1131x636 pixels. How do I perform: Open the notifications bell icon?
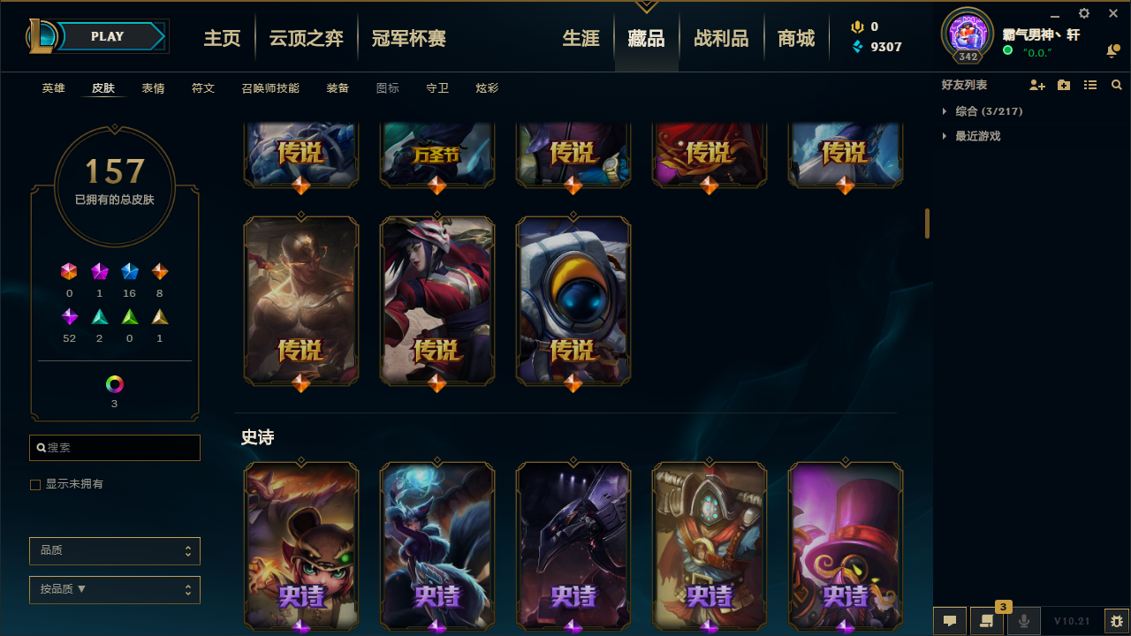[x=1112, y=51]
